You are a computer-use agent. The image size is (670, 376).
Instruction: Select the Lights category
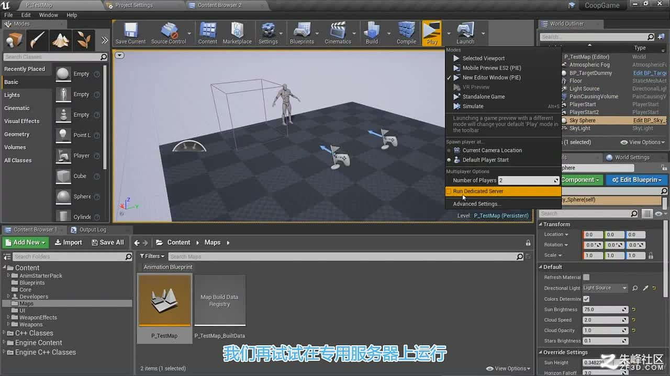tap(12, 95)
